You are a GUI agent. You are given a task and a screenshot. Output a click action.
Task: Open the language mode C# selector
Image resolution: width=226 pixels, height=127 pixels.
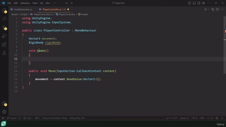pos(212,118)
